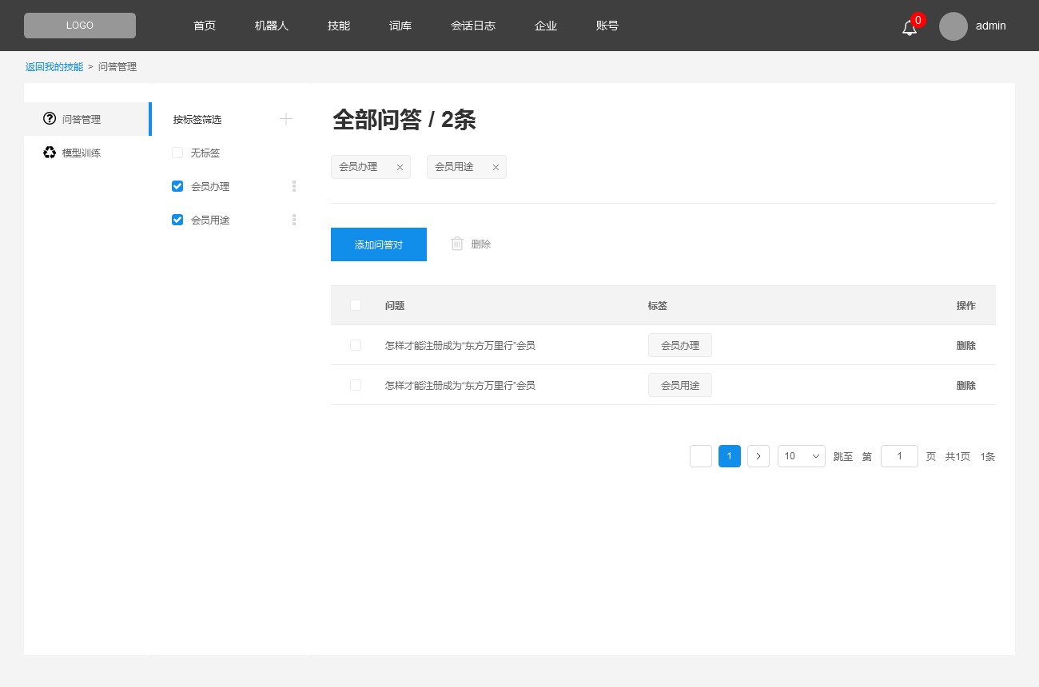The image size is (1039, 687).
Task: Delete the question row tagged 会员办理
Action: [966, 346]
